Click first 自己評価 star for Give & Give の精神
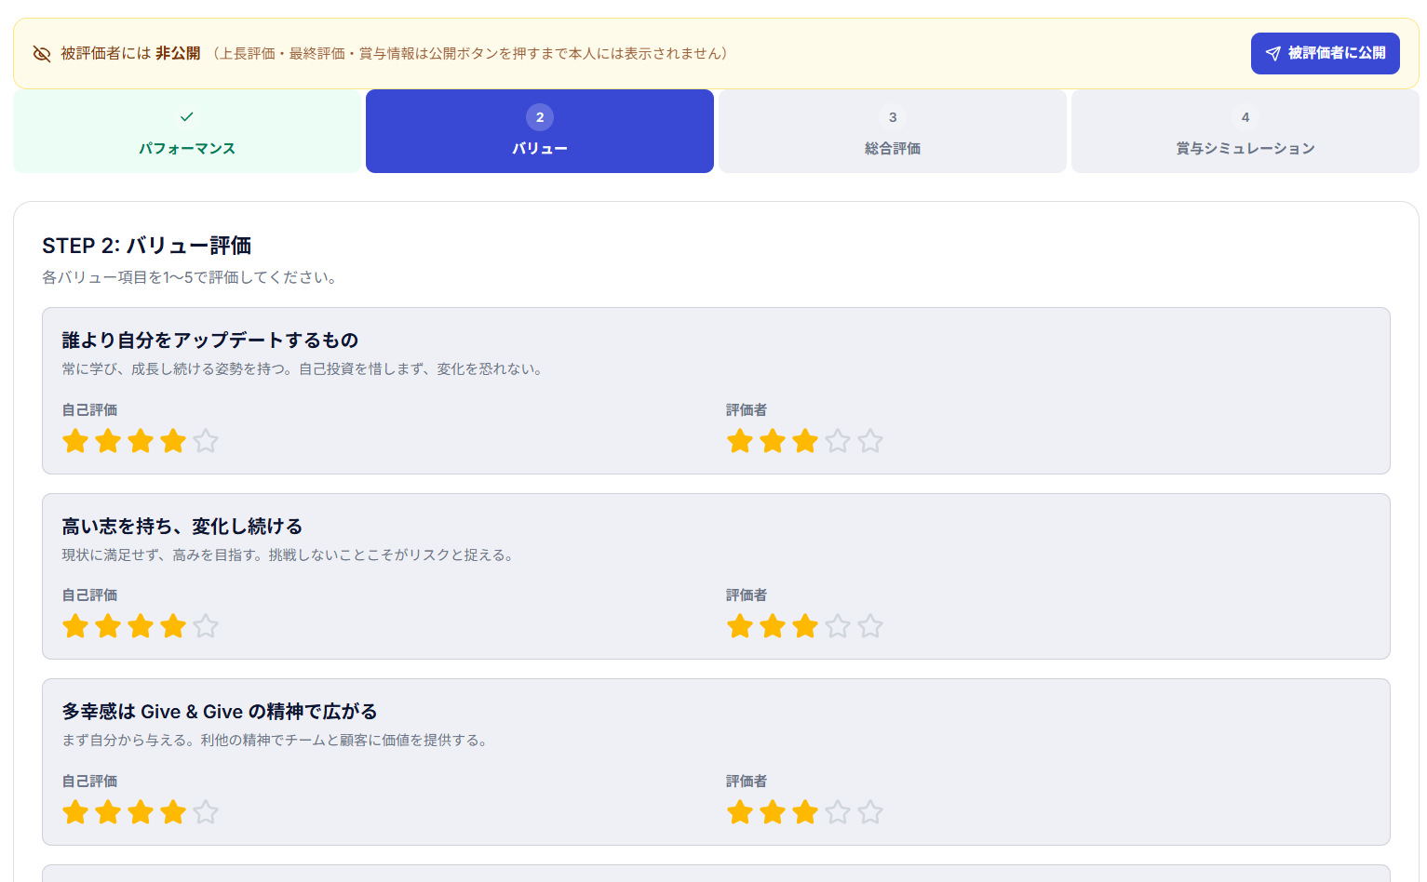The width and height of the screenshot is (1427, 882). pos(75,812)
